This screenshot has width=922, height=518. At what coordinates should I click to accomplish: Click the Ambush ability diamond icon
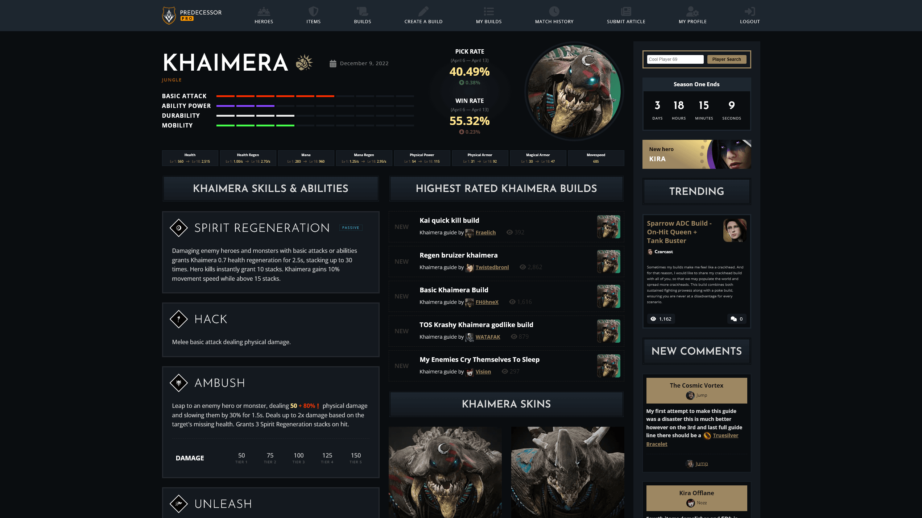pos(178,383)
